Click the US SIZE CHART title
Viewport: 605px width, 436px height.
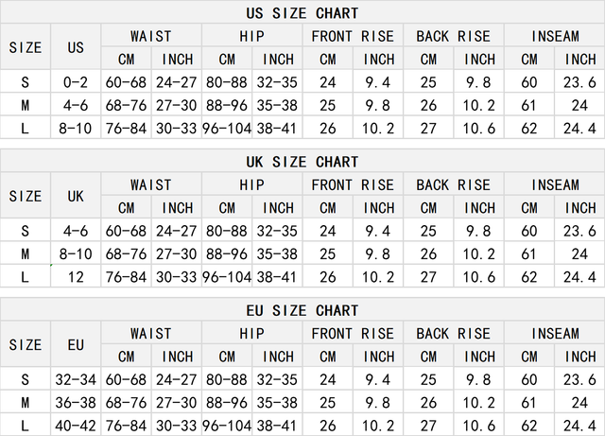click(x=302, y=13)
